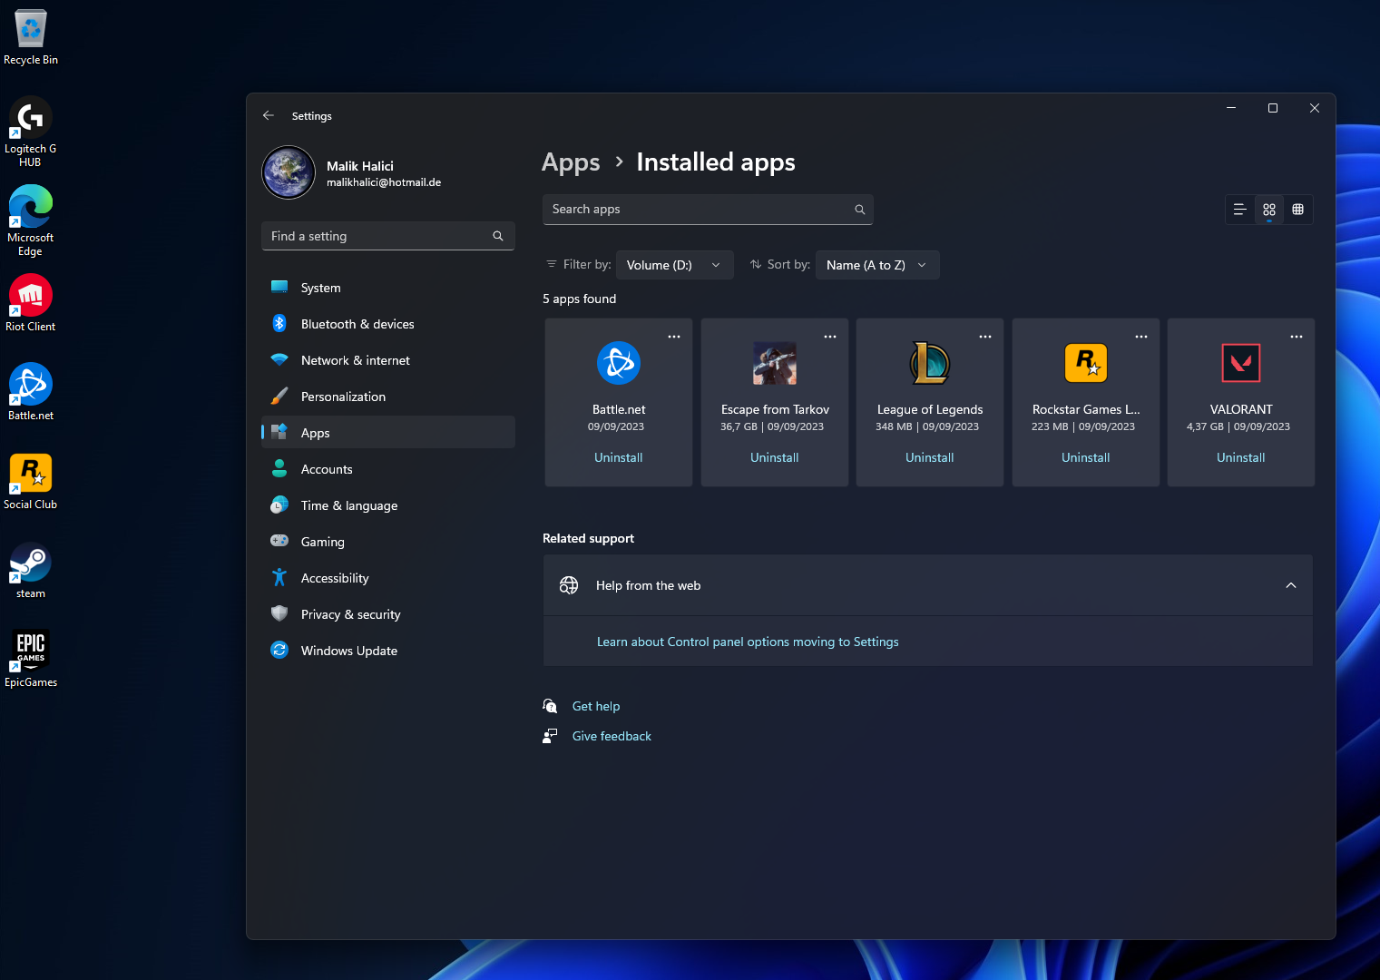This screenshot has height=980, width=1380.
Task: Open Time & language settings
Action: [388, 505]
